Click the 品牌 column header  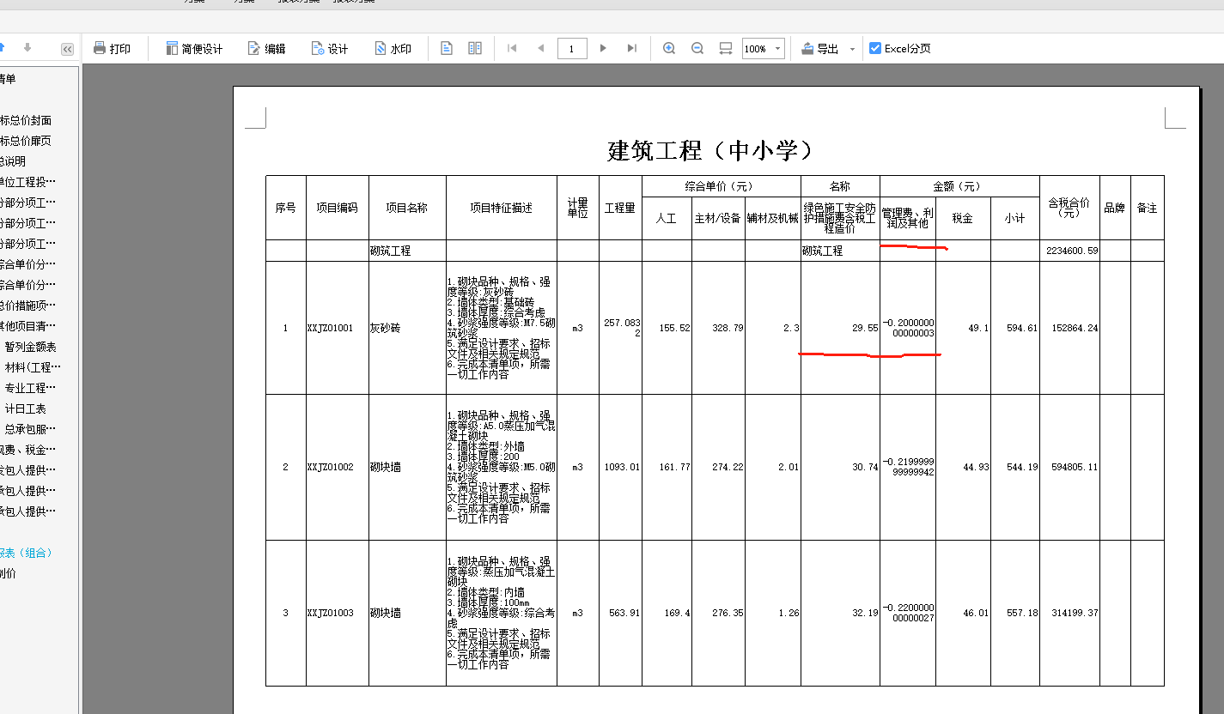click(1115, 208)
